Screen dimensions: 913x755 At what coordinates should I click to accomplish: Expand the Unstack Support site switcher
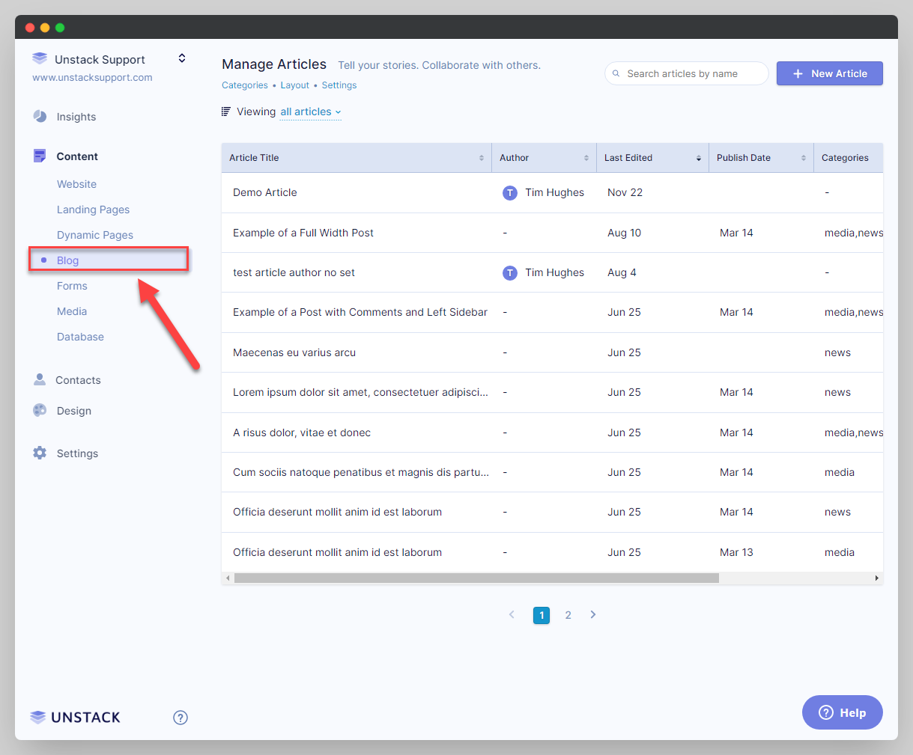(181, 58)
